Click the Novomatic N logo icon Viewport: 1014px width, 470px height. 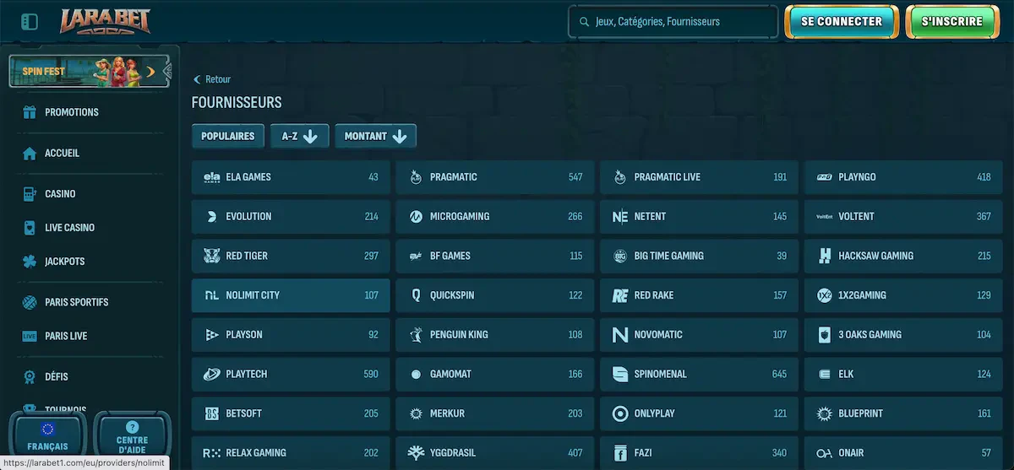[x=619, y=335]
